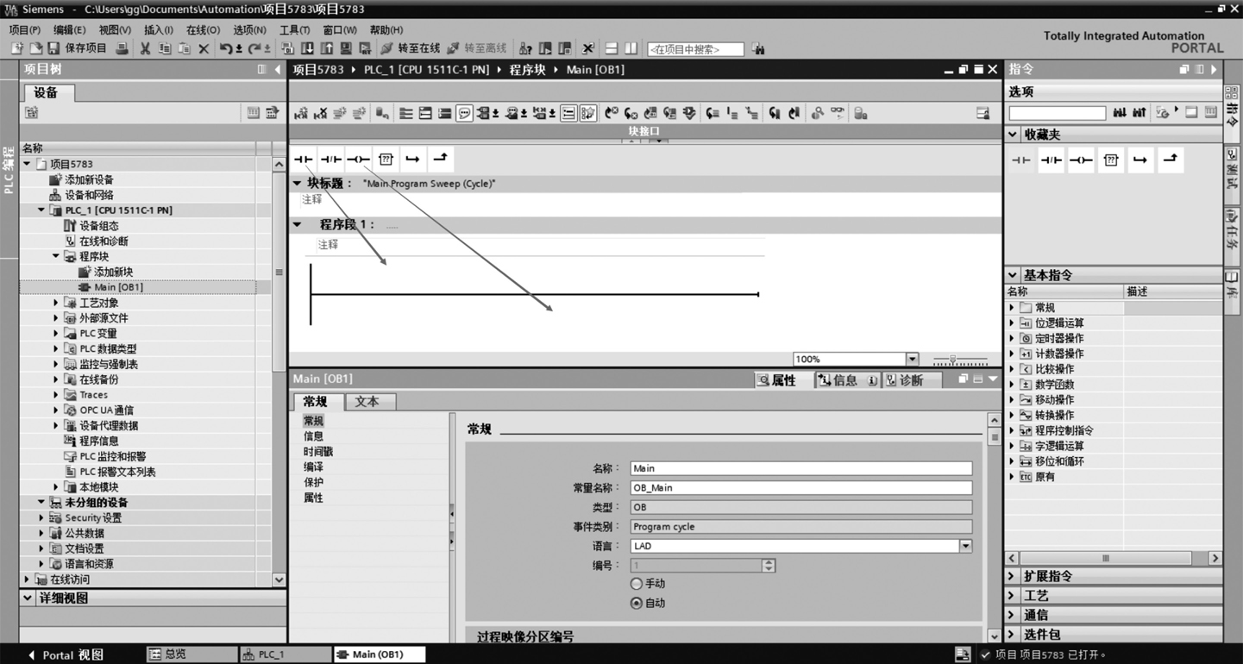Click 时间戳 in properties navigation
1243x664 pixels.
[x=317, y=452]
